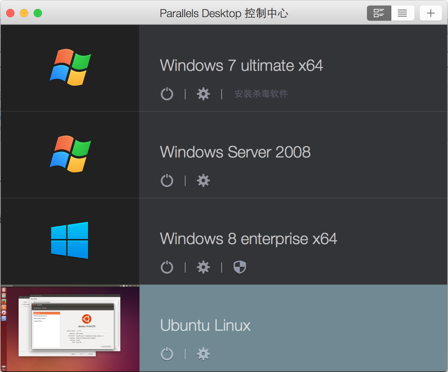Open Ubuntu Linux settings gear
Viewport: 448px width, 372px height.
[203, 354]
